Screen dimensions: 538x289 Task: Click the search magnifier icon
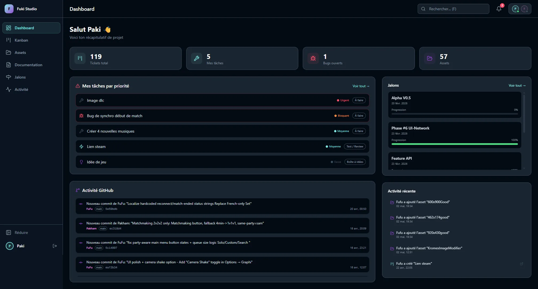click(423, 9)
